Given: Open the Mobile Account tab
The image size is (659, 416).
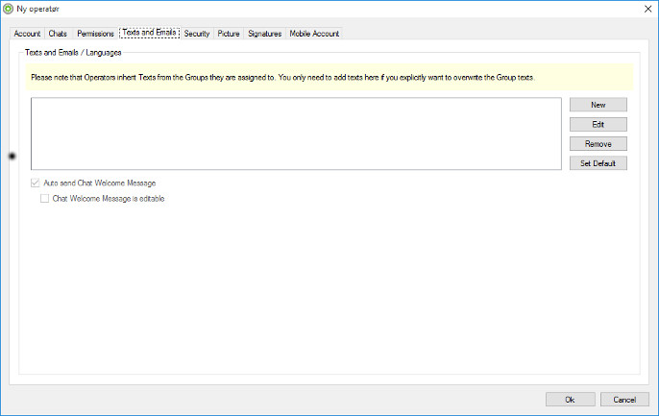Looking at the screenshot, I should coord(314,34).
